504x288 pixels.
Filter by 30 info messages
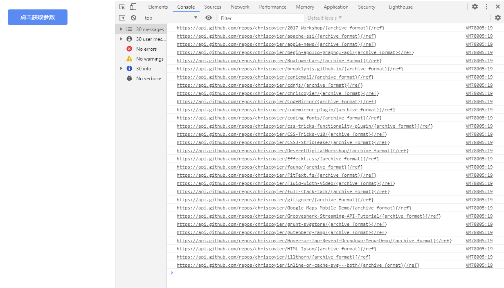coord(141,69)
